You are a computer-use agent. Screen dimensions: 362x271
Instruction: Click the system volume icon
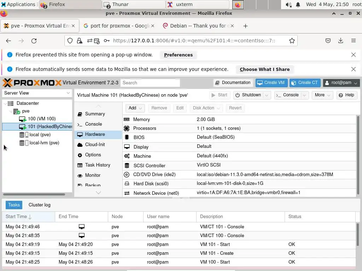click(288, 4)
